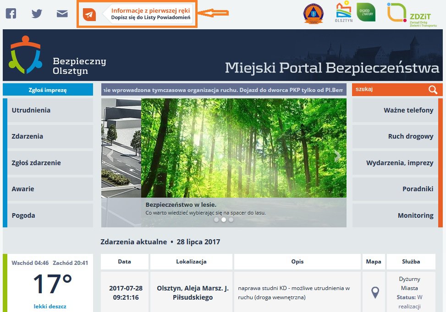Select the third slider dot
446x312 pixels.
(x=231, y=220)
